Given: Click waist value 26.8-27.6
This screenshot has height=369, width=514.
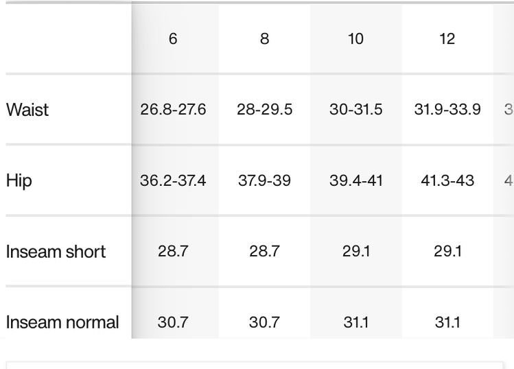Looking at the screenshot, I should [x=173, y=110].
